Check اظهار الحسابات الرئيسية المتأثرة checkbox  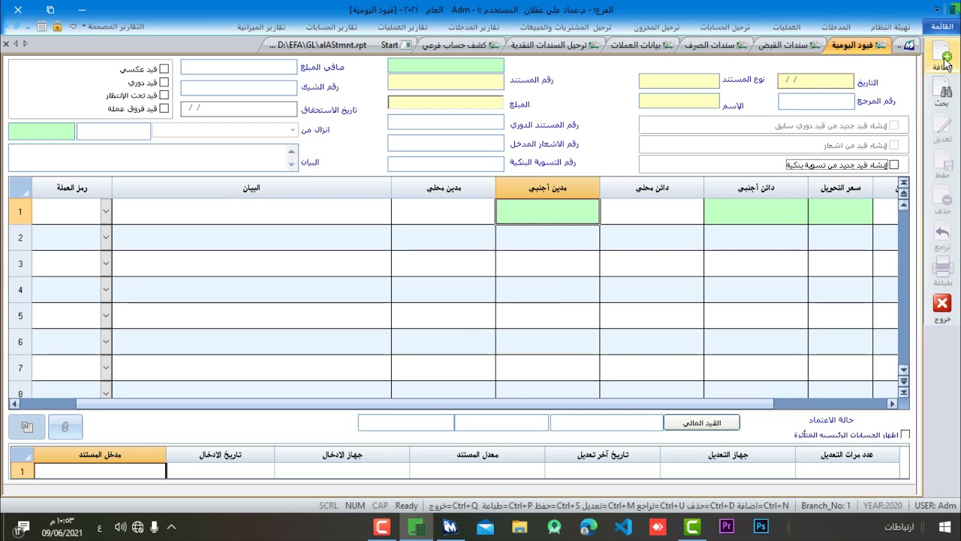coord(905,435)
